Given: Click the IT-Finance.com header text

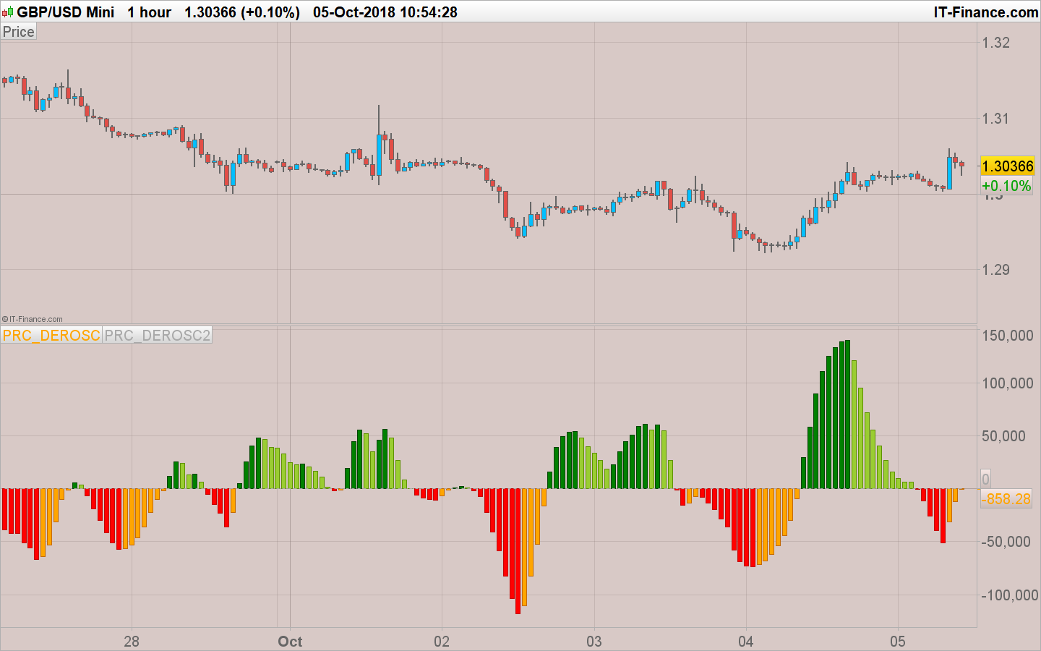Looking at the screenshot, I should click(986, 12).
